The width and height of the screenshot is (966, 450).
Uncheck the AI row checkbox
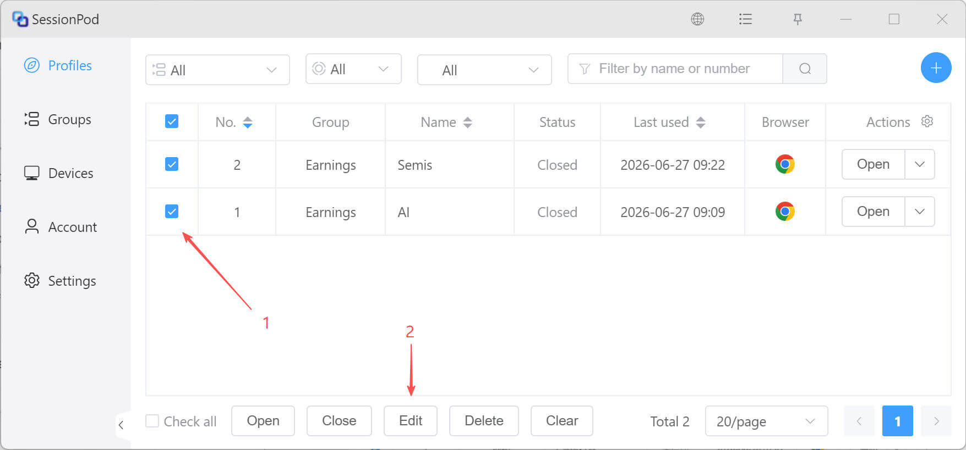coord(172,212)
